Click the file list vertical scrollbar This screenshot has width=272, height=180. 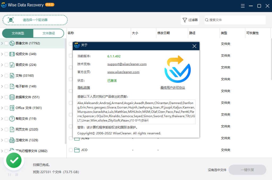click(271, 59)
